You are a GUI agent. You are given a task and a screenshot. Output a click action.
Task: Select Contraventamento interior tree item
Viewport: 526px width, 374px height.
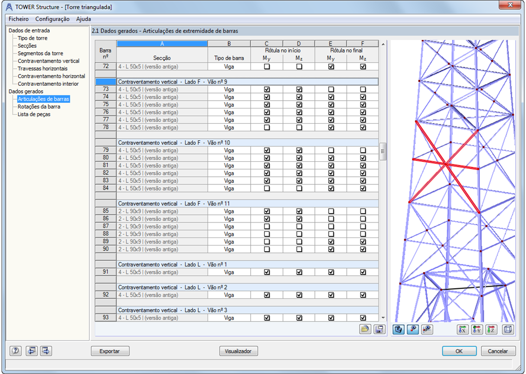click(x=48, y=84)
